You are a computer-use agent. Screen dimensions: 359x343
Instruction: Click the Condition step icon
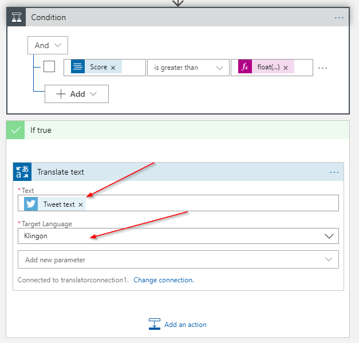pyautogui.click(x=17, y=17)
